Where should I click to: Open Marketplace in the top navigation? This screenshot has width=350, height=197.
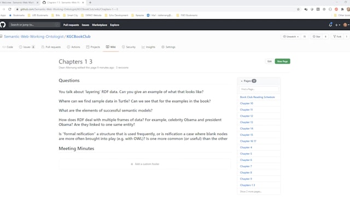100,25
